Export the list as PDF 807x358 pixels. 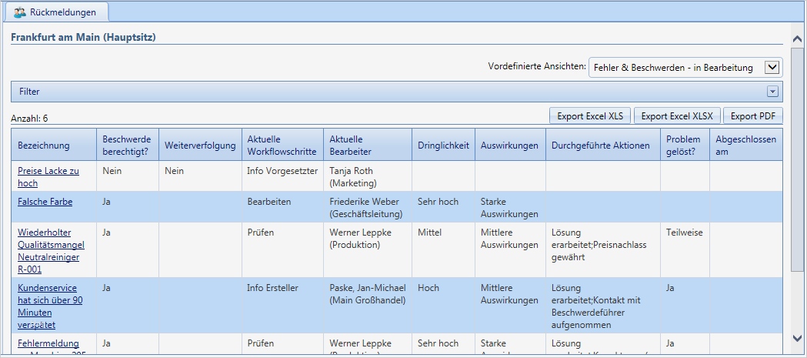tap(752, 116)
